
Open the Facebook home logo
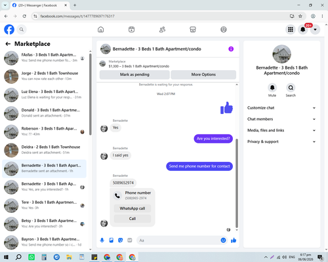pos(9,29)
